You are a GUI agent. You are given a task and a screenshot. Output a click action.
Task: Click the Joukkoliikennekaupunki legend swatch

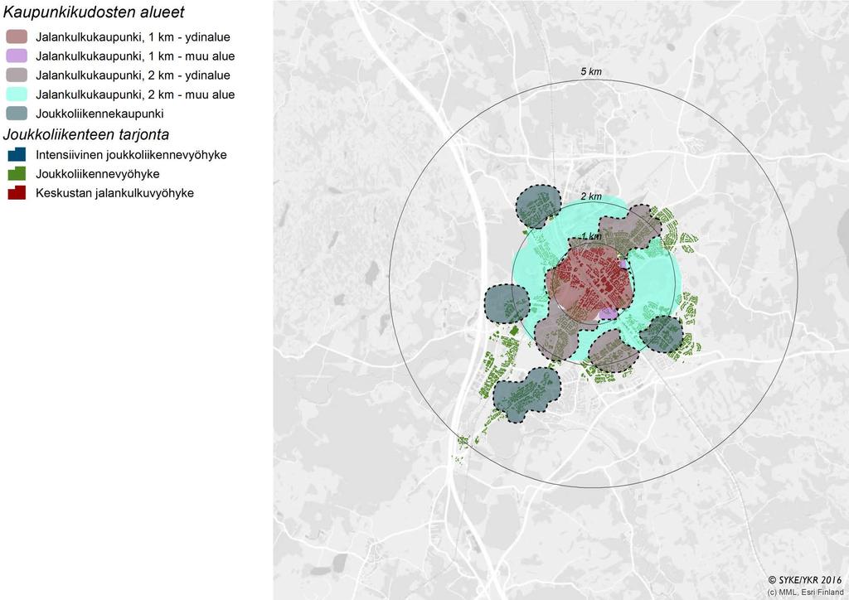coord(17,113)
